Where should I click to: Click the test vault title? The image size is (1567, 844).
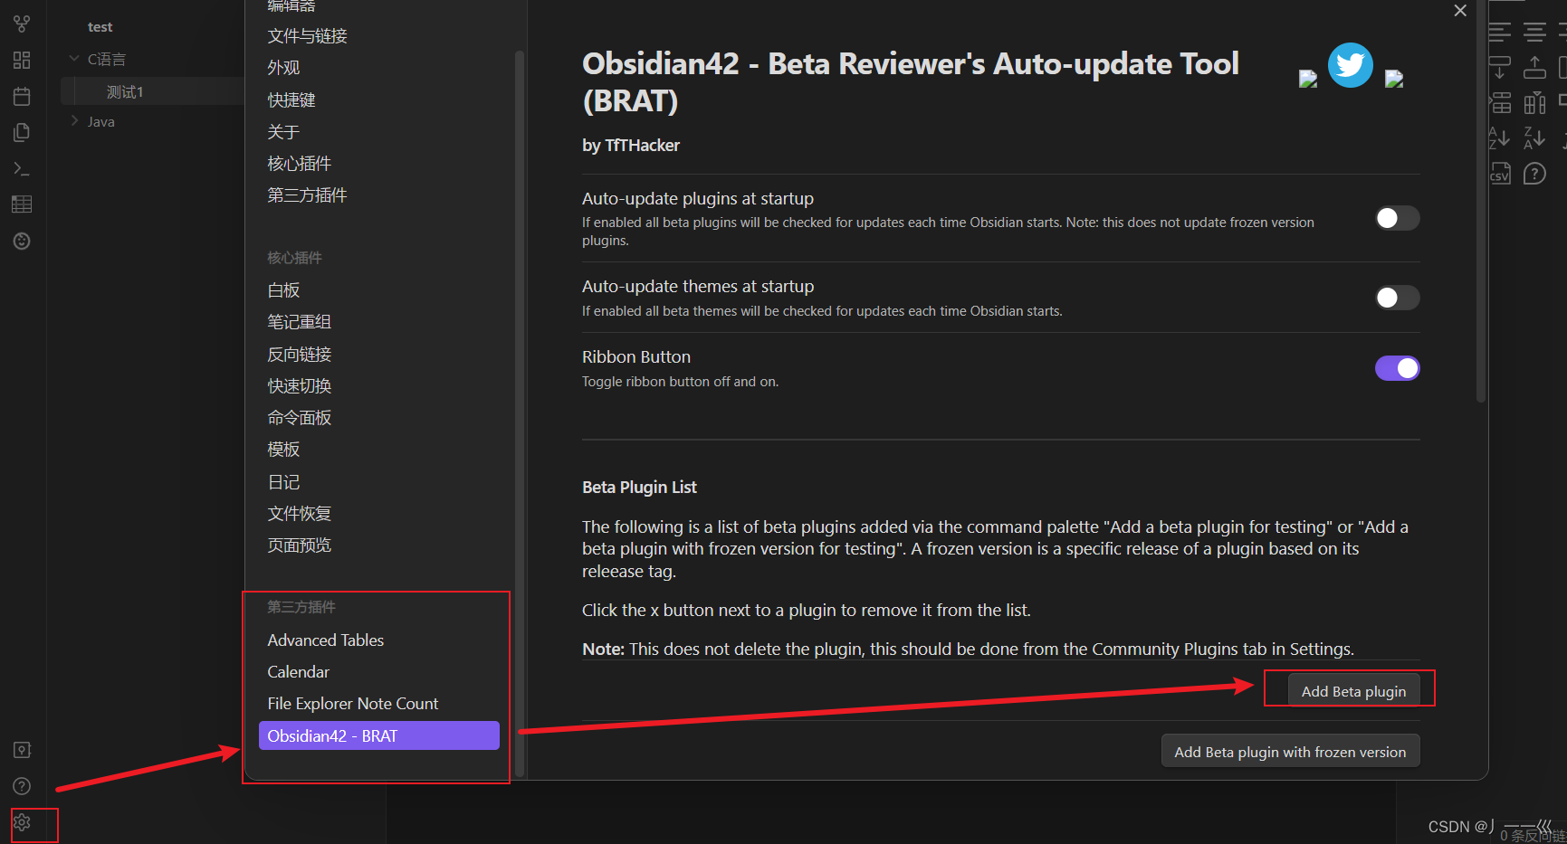100,27
